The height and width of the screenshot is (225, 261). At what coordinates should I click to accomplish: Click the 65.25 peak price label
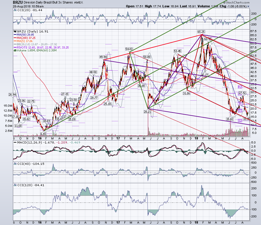point(201,32)
